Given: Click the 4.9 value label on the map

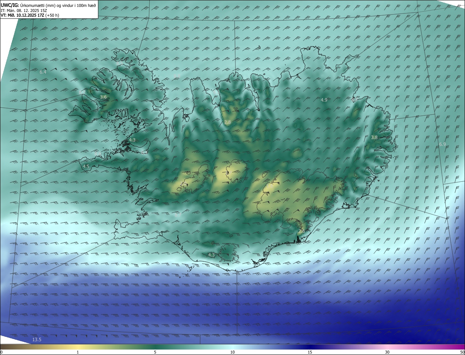Looking at the screenshot, I should click(324, 100).
